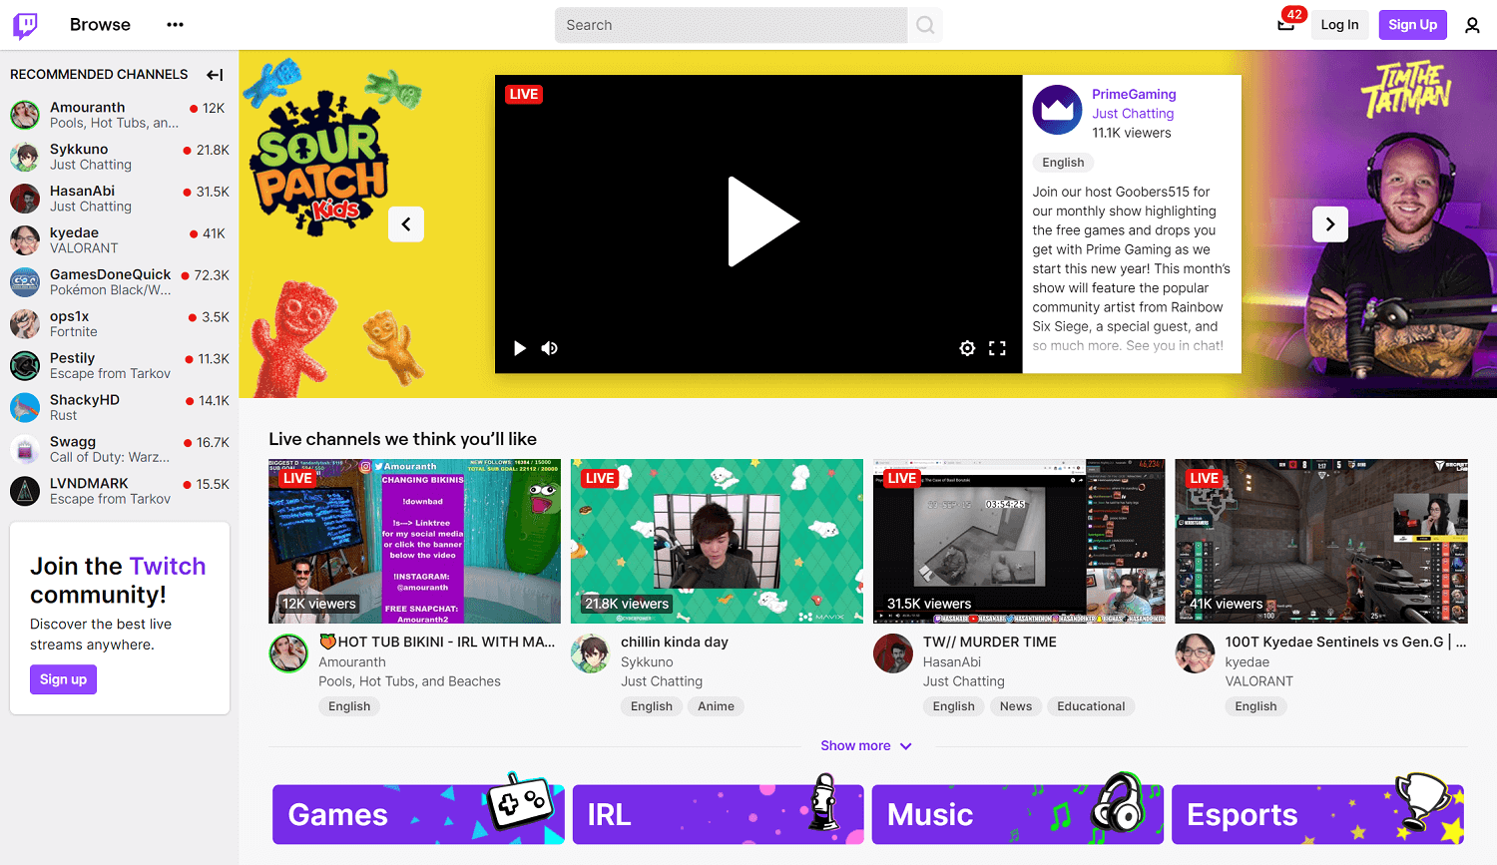Collapse the recommended channels sidebar
This screenshot has height=865, width=1497.
click(x=215, y=75)
